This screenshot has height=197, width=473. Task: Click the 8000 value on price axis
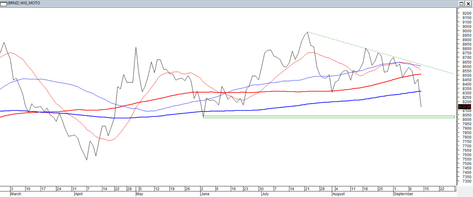point(466,120)
